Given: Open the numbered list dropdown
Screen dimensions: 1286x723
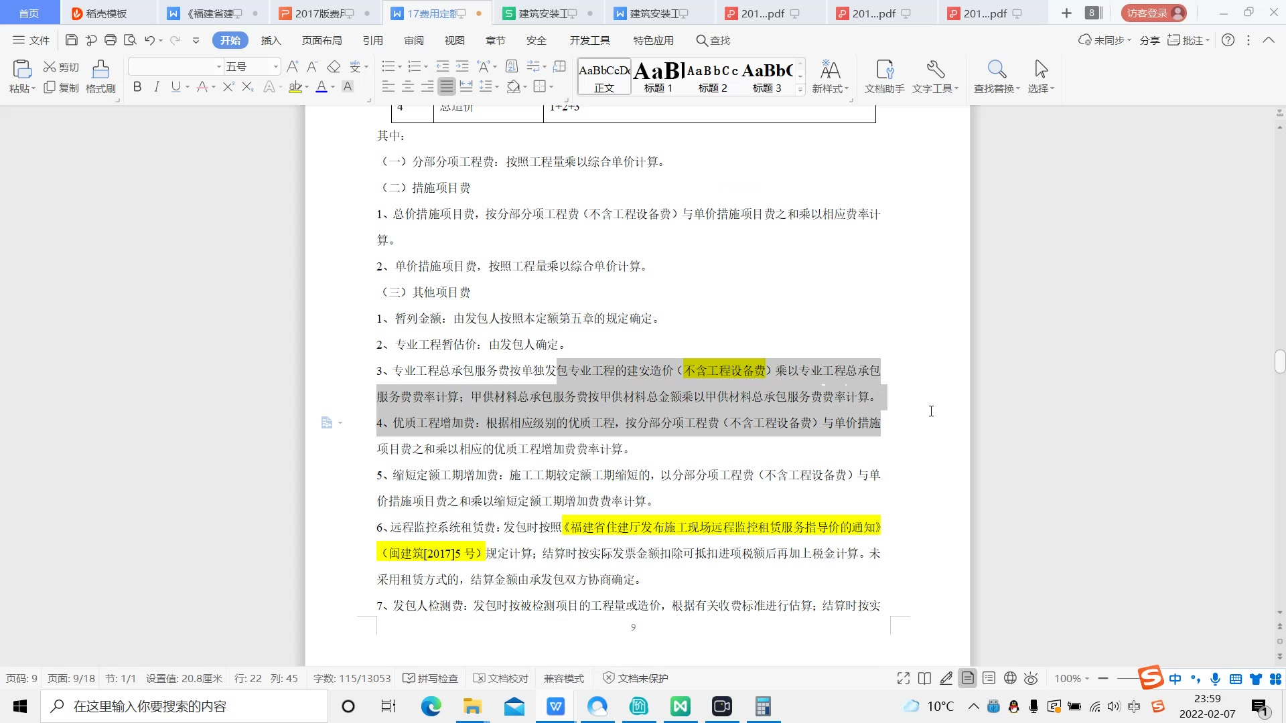Looking at the screenshot, I should (x=426, y=67).
